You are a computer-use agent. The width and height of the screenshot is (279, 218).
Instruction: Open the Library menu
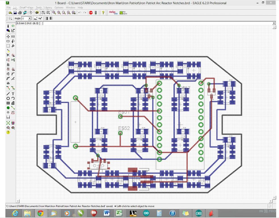[x=48, y=7]
